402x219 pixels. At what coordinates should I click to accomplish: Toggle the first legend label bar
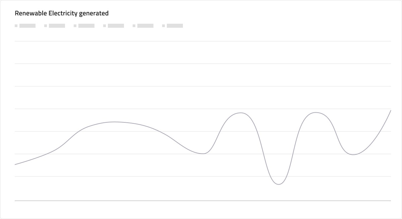click(x=27, y=26)
